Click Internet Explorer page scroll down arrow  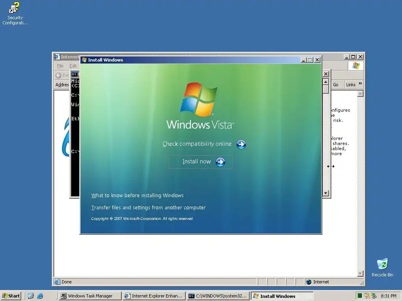(360, 274)
